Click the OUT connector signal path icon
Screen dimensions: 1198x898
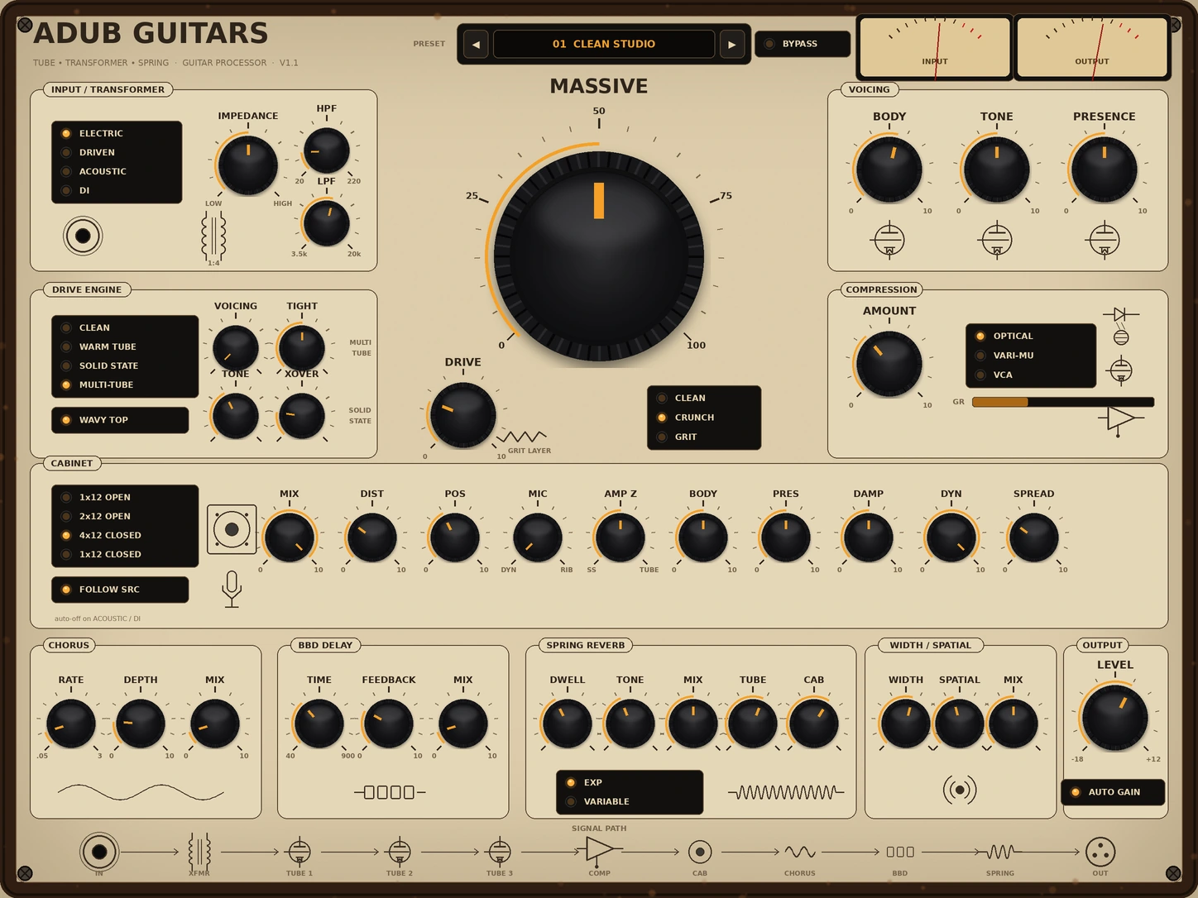point(1100,851)
